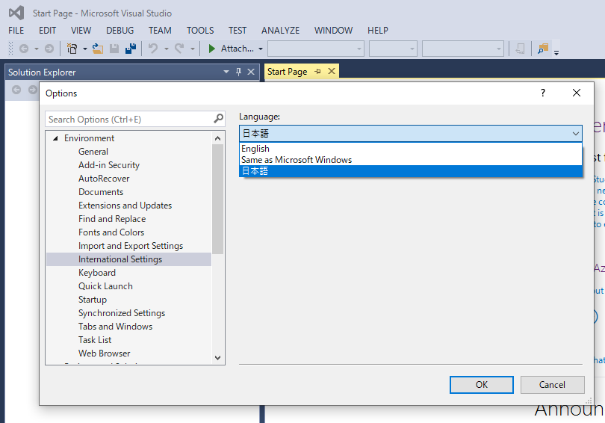Image resolution: width=605 pixels, height=423 pixels.
Task: Click the Search Options input field
Action: [x=128, y=119]
